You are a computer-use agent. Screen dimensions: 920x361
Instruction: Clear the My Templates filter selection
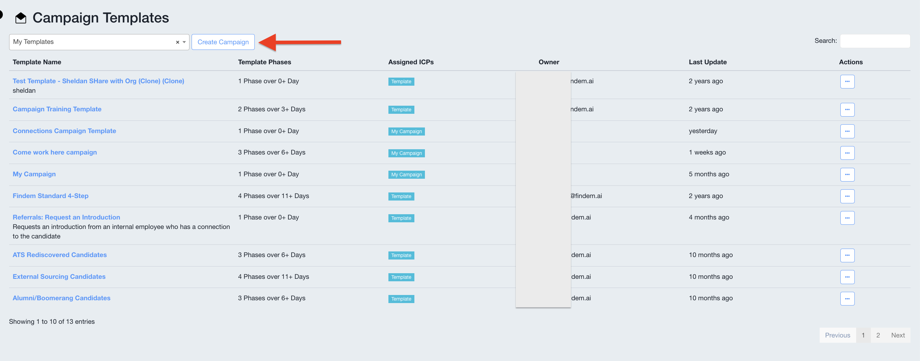tap(178, 42)
